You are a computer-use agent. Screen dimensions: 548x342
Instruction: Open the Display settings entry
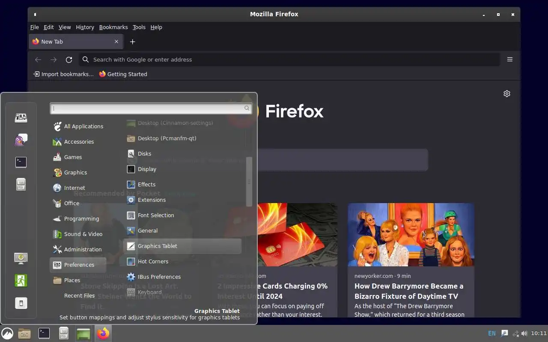pos(182,169)
